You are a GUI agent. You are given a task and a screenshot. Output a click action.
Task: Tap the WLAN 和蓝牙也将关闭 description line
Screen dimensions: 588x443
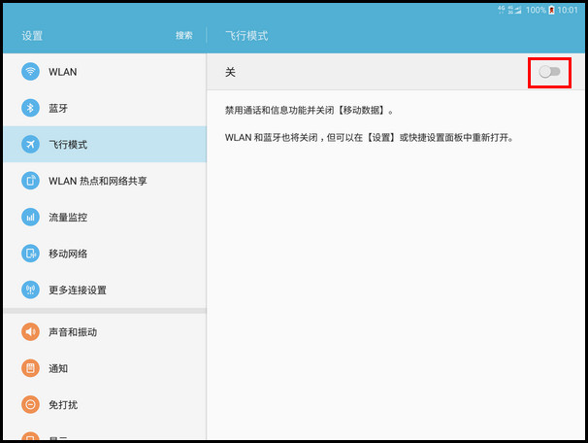(x=369, y=137)
